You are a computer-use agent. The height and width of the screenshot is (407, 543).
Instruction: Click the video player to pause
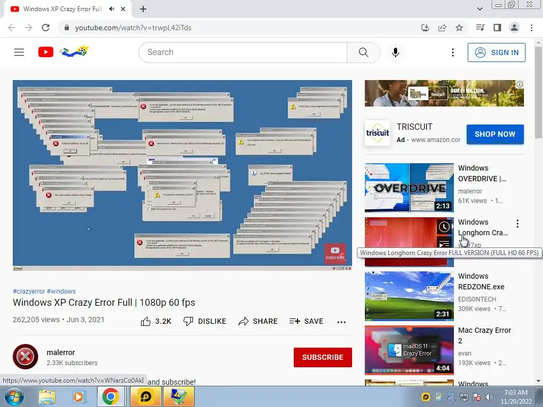[182, 175]
